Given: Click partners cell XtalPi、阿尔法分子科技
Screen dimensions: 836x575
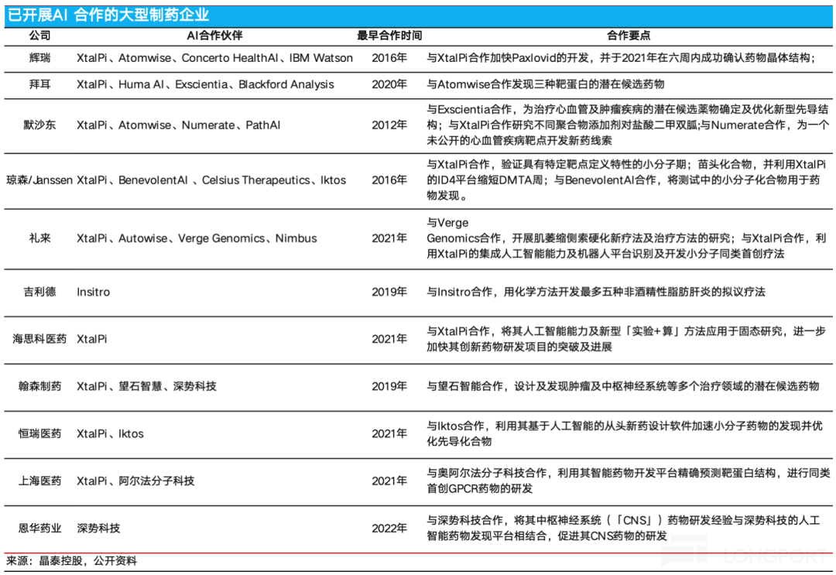Looking at the screenshot, I should (x=135, y=481).
